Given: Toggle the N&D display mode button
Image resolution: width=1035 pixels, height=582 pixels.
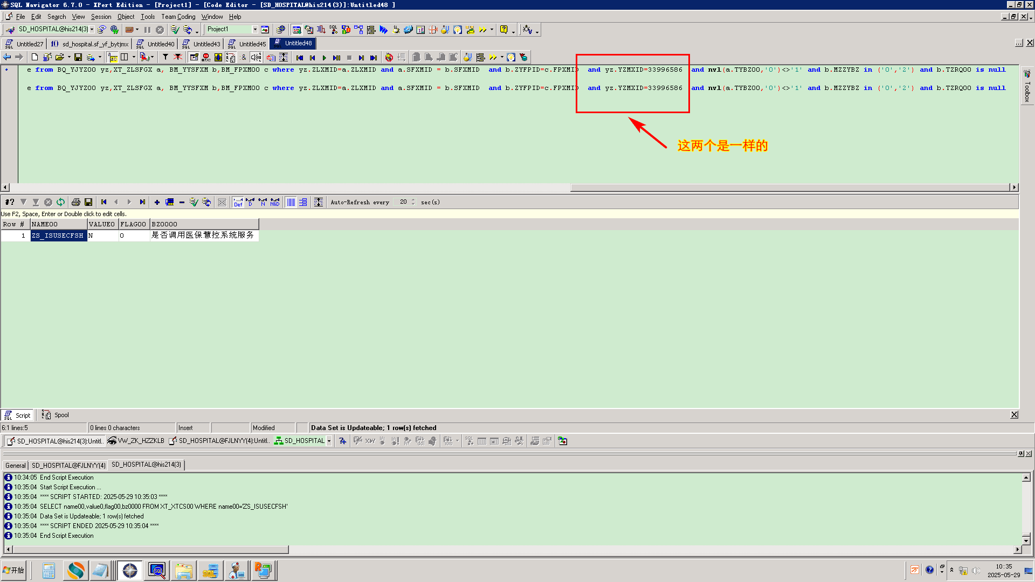Looking at the screenshot, I should [x=275, y=203].
